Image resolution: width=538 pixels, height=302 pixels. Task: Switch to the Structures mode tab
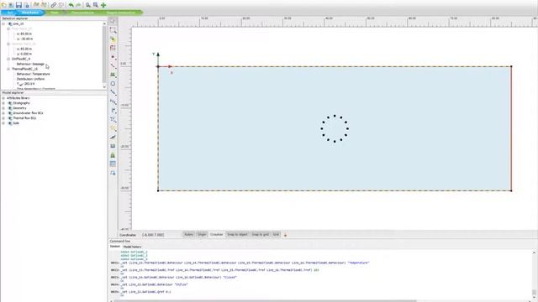[30, 13]
